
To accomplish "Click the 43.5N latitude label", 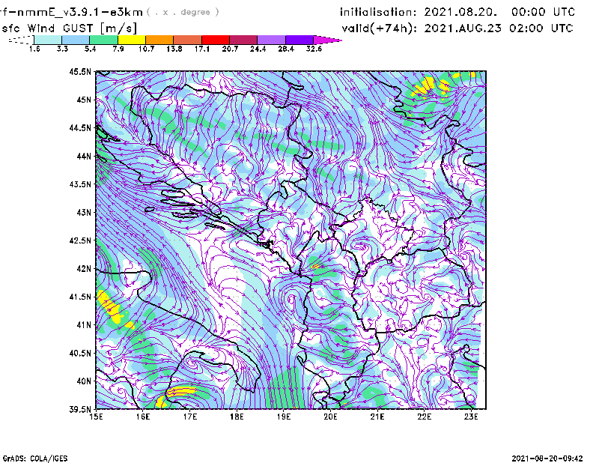I will [80, 184].
